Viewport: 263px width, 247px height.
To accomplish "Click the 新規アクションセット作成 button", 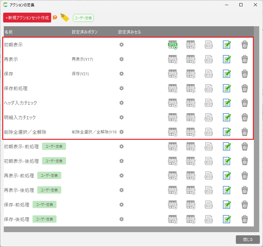I will click(x=27, y=18).
